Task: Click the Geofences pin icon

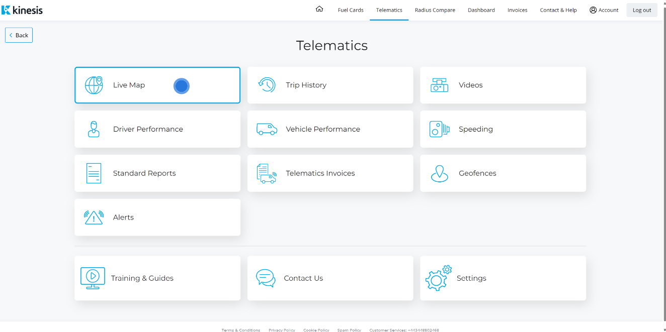Action: (x=439, y=173)
